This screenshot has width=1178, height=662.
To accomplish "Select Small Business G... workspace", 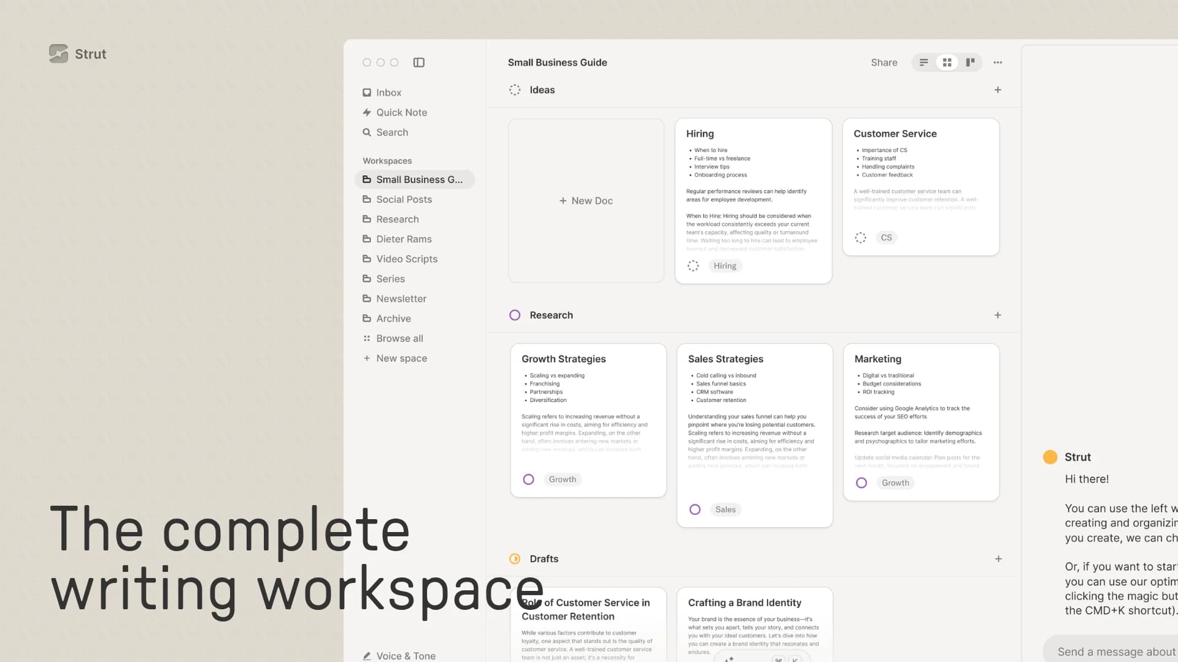I will coord(415,180).
